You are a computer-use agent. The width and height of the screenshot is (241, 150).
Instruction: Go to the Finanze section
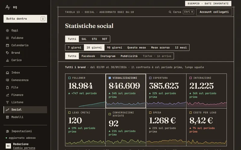[25, 95]
